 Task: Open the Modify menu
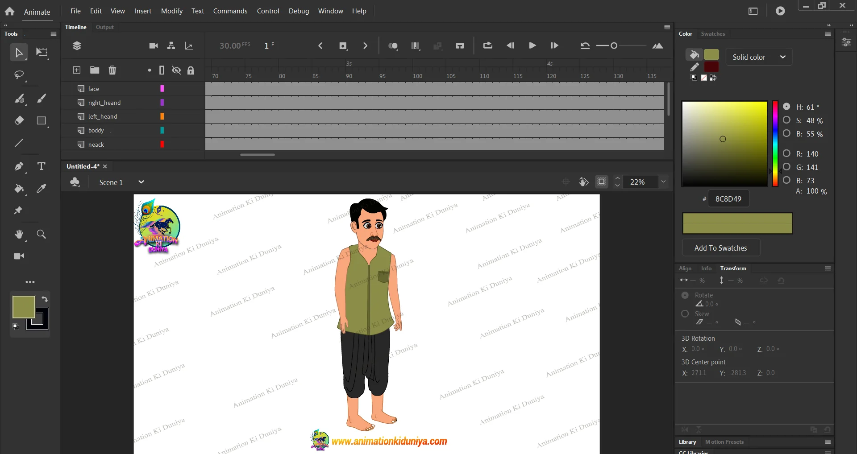171,11
